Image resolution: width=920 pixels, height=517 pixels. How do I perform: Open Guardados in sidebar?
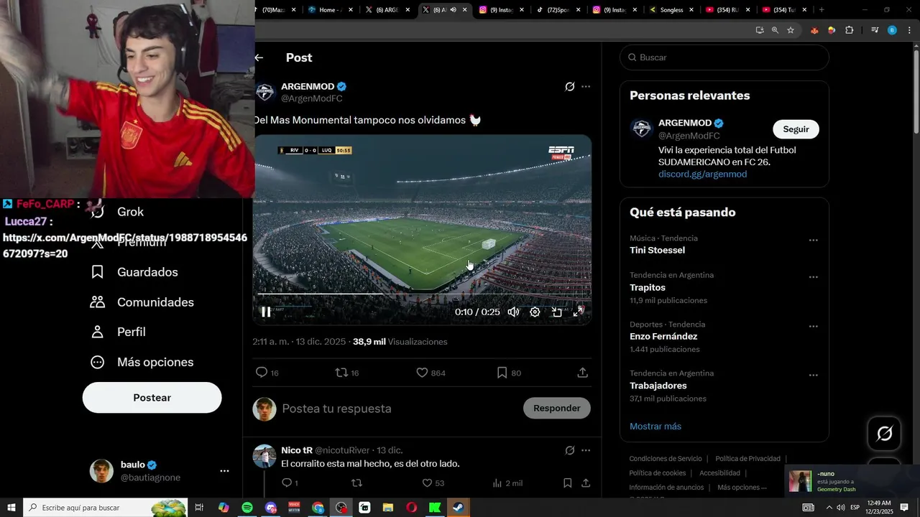pyautogui.click(x=134, y=272)
